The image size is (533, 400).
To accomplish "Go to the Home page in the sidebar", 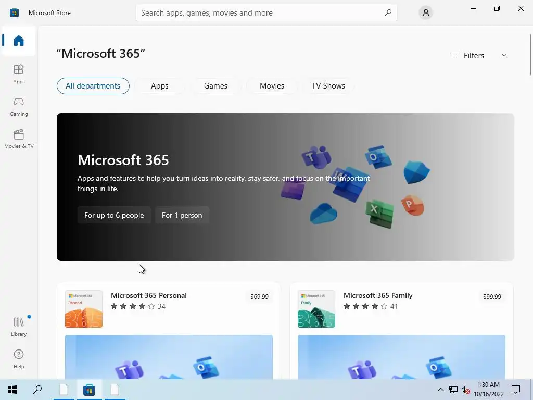I will click(19, 41).
